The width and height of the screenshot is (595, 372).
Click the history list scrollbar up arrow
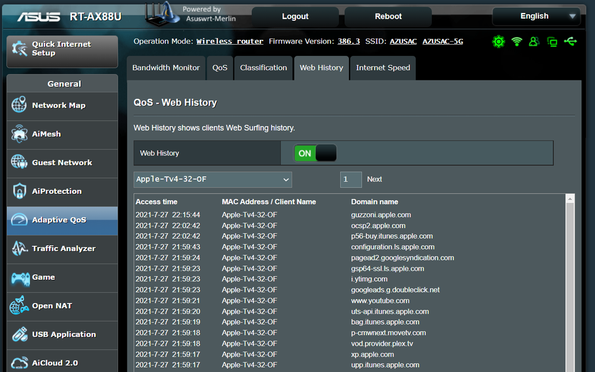(569, 199)
